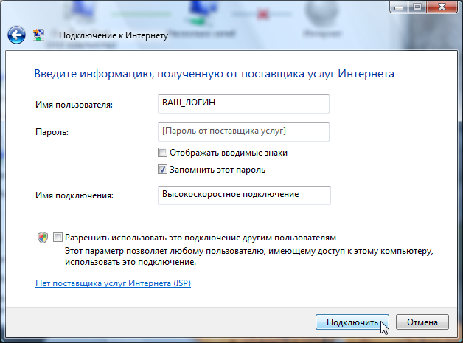Screen dimensions: 463x343
Task: Tick 'Разрешить использовать это подключение другим пользователям'
Action: click(58, 238)
